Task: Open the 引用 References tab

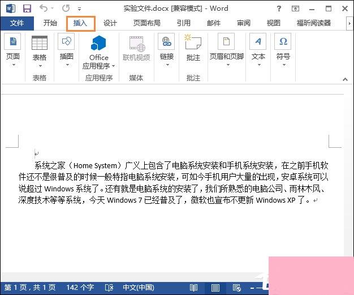Action: coord(184,23)
